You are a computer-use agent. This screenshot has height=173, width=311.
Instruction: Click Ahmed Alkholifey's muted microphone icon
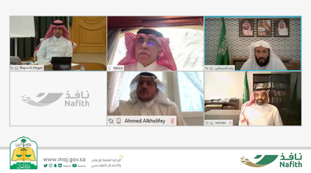pos(173,121)
